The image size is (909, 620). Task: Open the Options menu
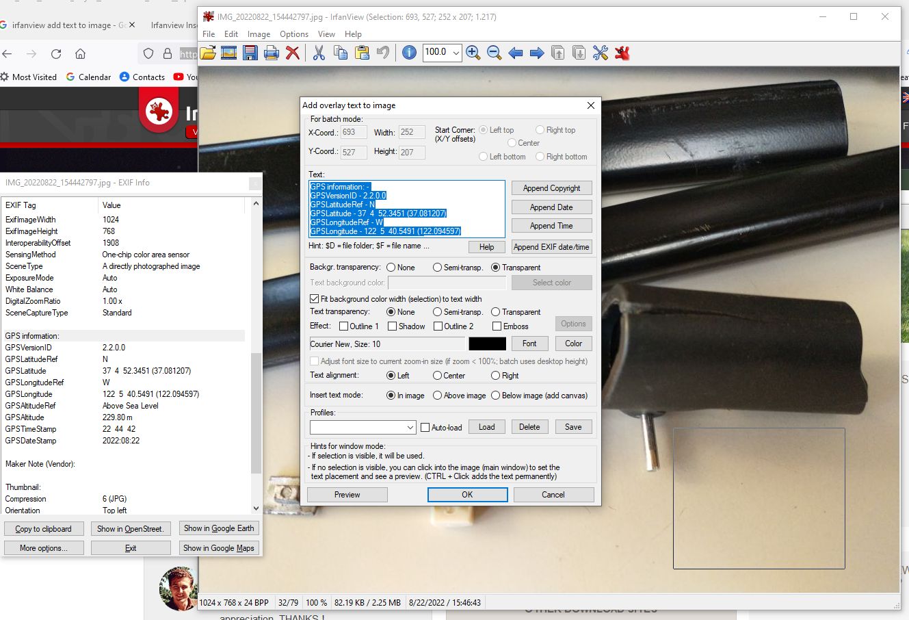tap(294, 34)
